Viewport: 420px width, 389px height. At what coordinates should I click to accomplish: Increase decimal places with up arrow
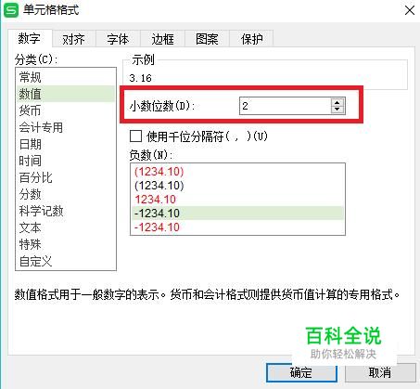[337, 102]
